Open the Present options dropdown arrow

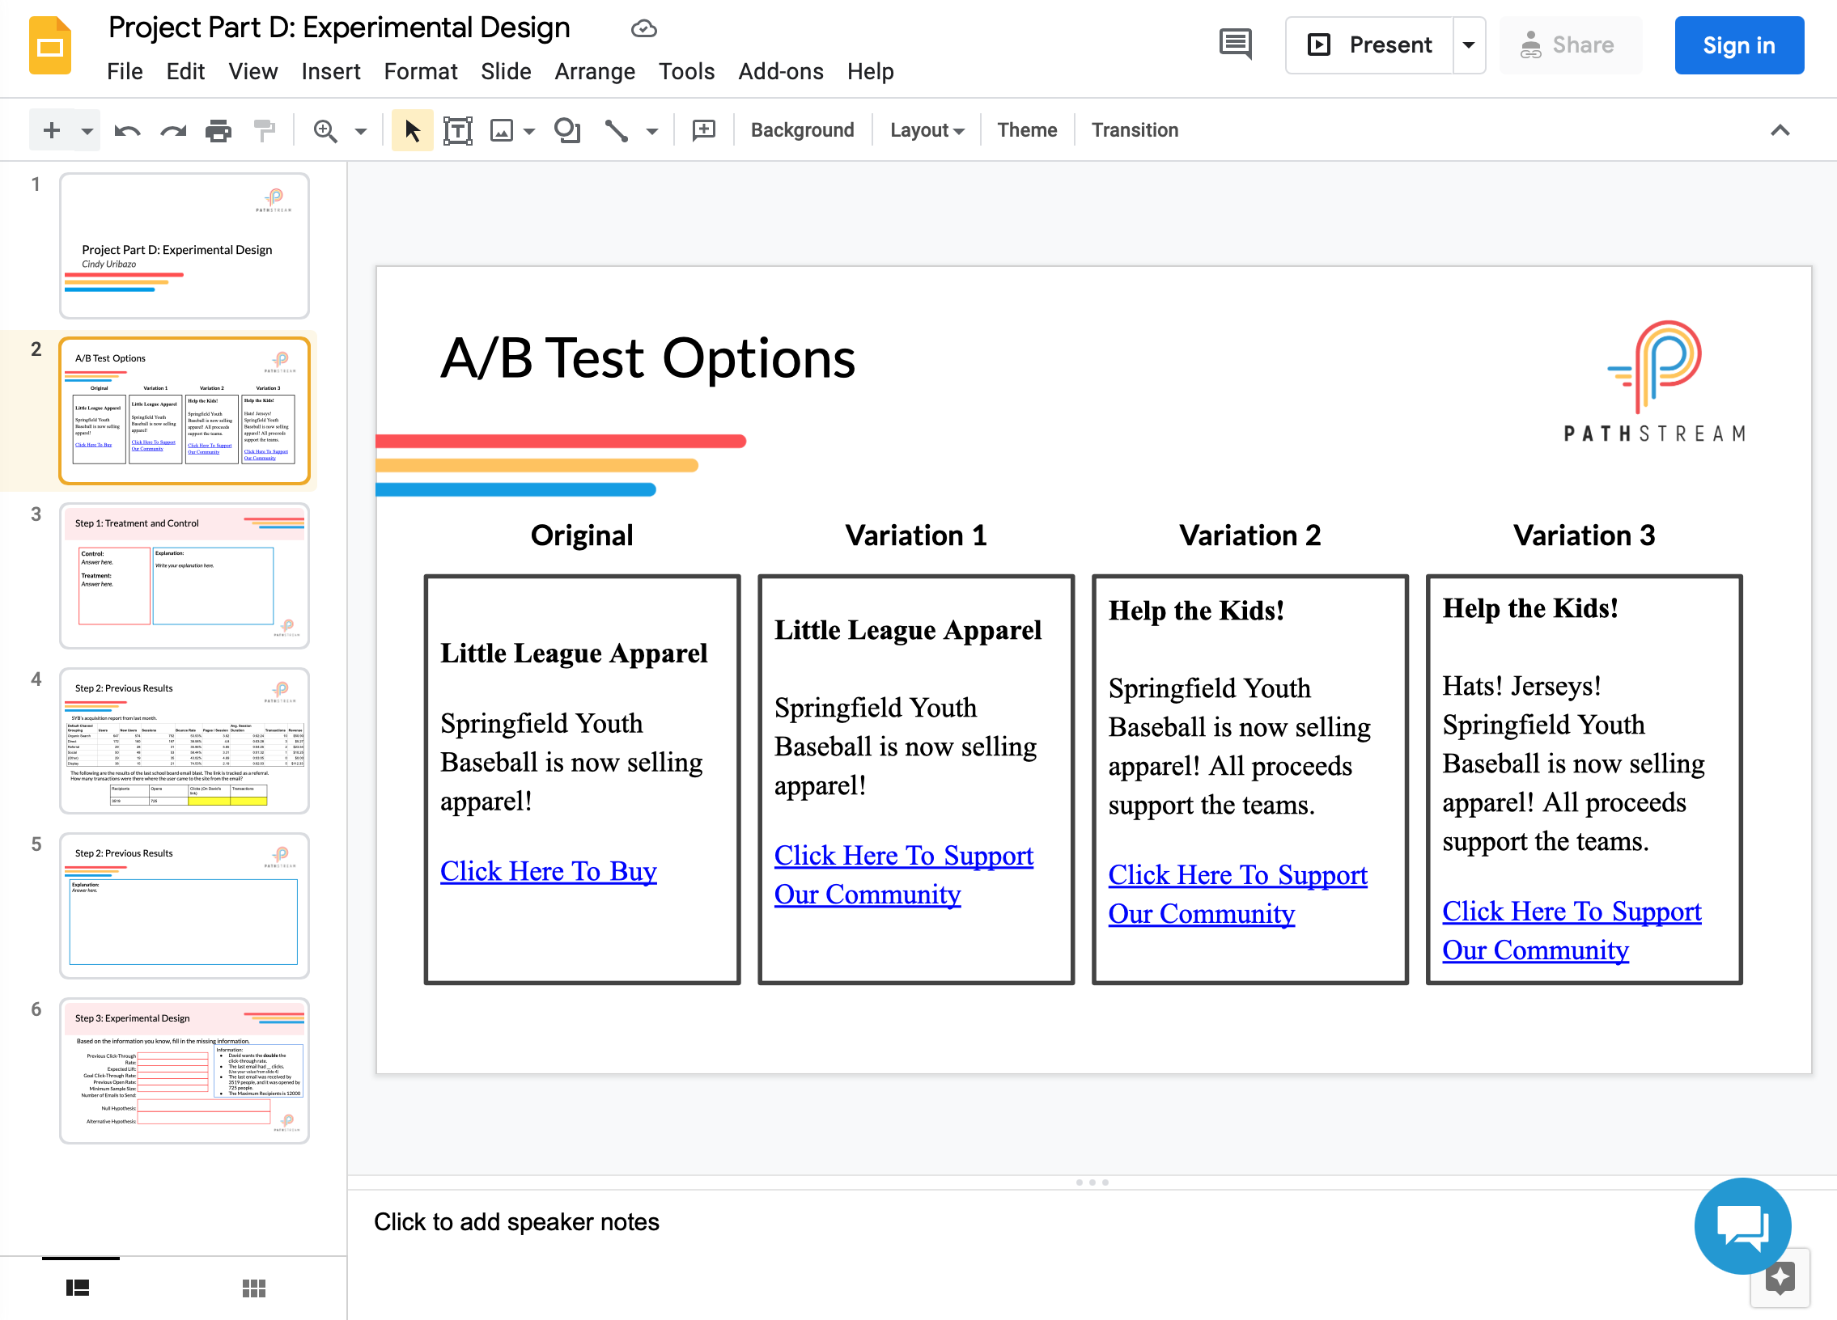pyautogui.click(x=1469, y=45)
